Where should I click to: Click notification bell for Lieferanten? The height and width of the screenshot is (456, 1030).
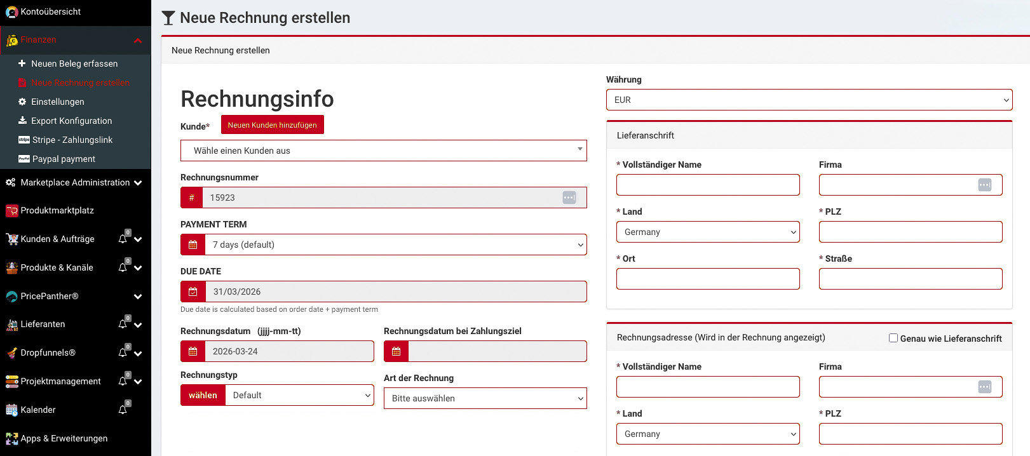123,325
